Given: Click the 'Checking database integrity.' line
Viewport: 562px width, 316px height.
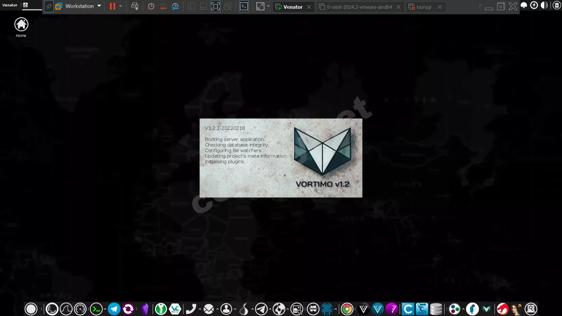Looking at the screenshot, I should pyautogui.click(x=237, y=145).
